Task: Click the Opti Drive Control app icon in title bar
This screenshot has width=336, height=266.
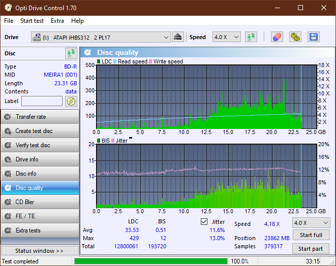Action: tap(8, 8)
